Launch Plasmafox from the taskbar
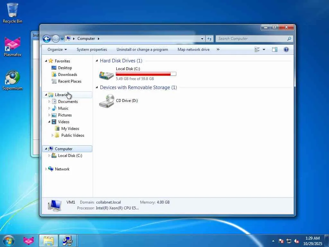This screenshot has height=247, width=329. pos(29,241)
